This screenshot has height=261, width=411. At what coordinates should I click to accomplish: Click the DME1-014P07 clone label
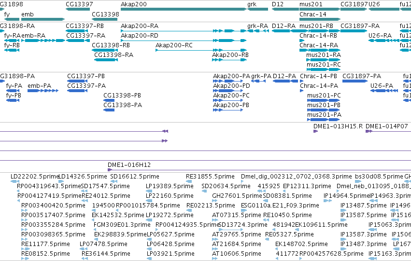[x=387, y=126]
